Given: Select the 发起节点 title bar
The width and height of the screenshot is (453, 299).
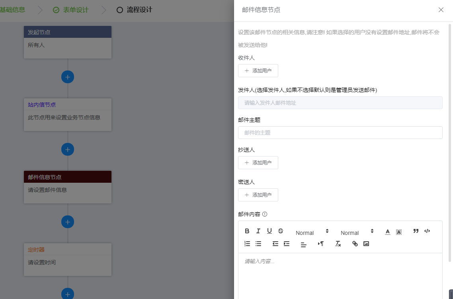Looking at the screenshot, I should tap(68, 32).
